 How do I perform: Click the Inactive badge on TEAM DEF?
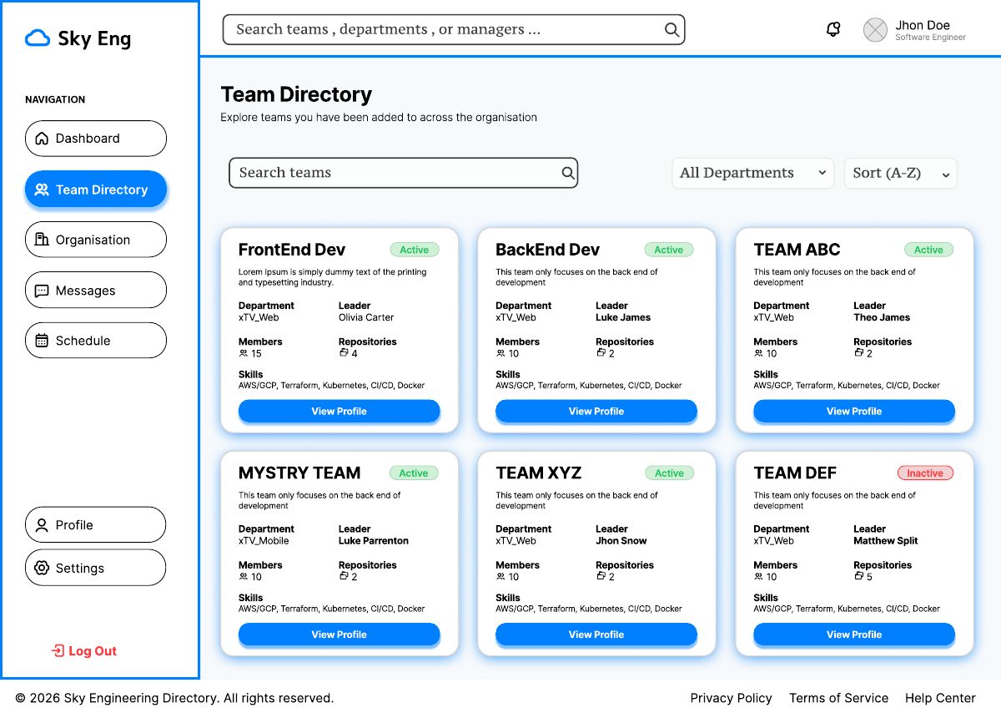925,473
